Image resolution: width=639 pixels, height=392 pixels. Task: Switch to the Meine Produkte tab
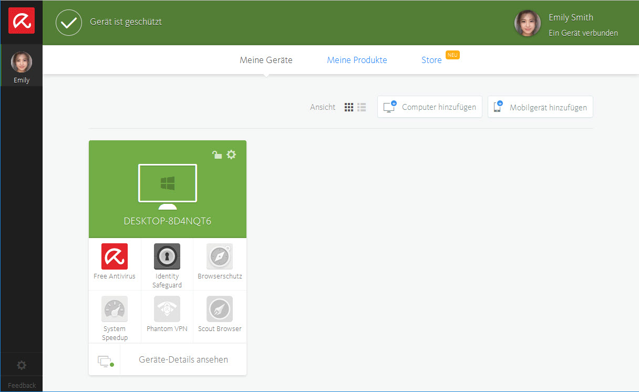point(357,60)
